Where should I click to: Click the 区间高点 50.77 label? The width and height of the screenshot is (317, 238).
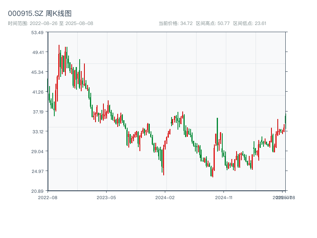(213, 23)
